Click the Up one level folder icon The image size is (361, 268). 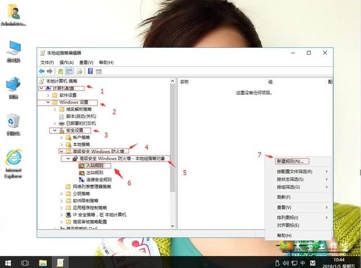coord(60,72)
